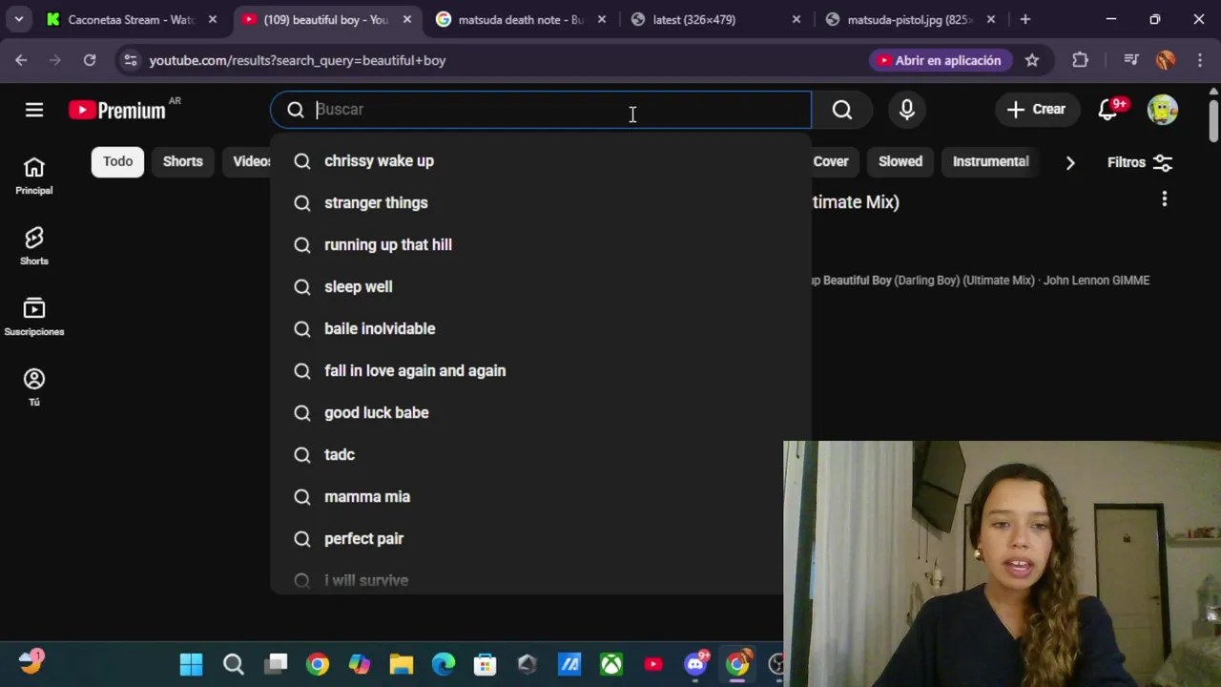Bookmark this page with the star
The height and width of the screenshot is (687, 1221).
pos(1032,60)
